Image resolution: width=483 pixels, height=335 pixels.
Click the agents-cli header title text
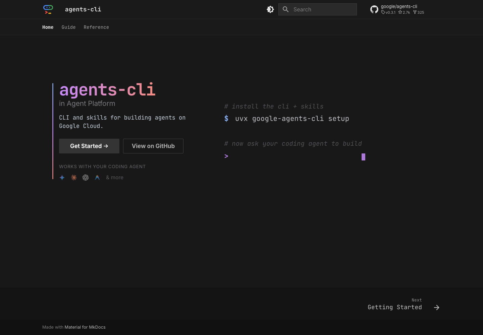83,9
